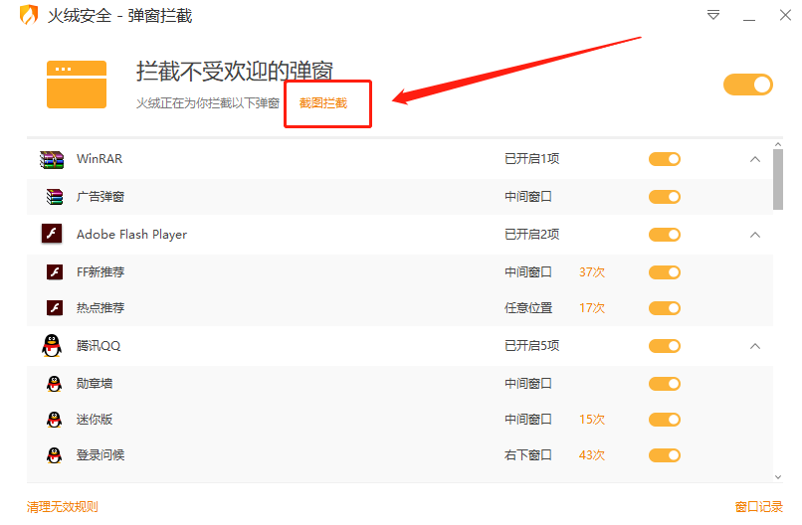Select the Adobe Flash Player label

tap(132, 235)
